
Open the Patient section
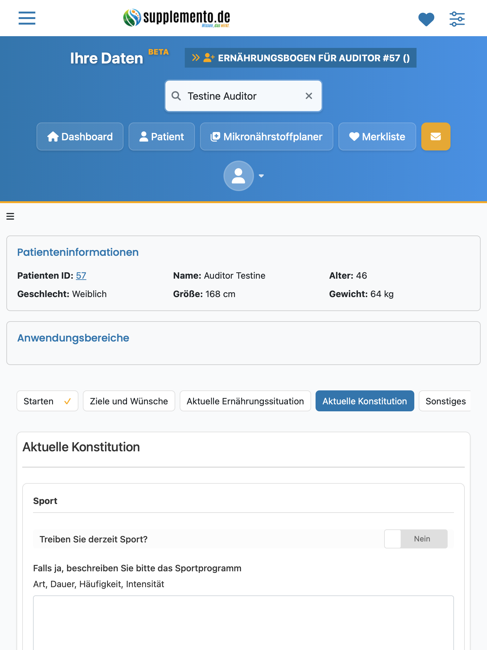pos(162,136)
